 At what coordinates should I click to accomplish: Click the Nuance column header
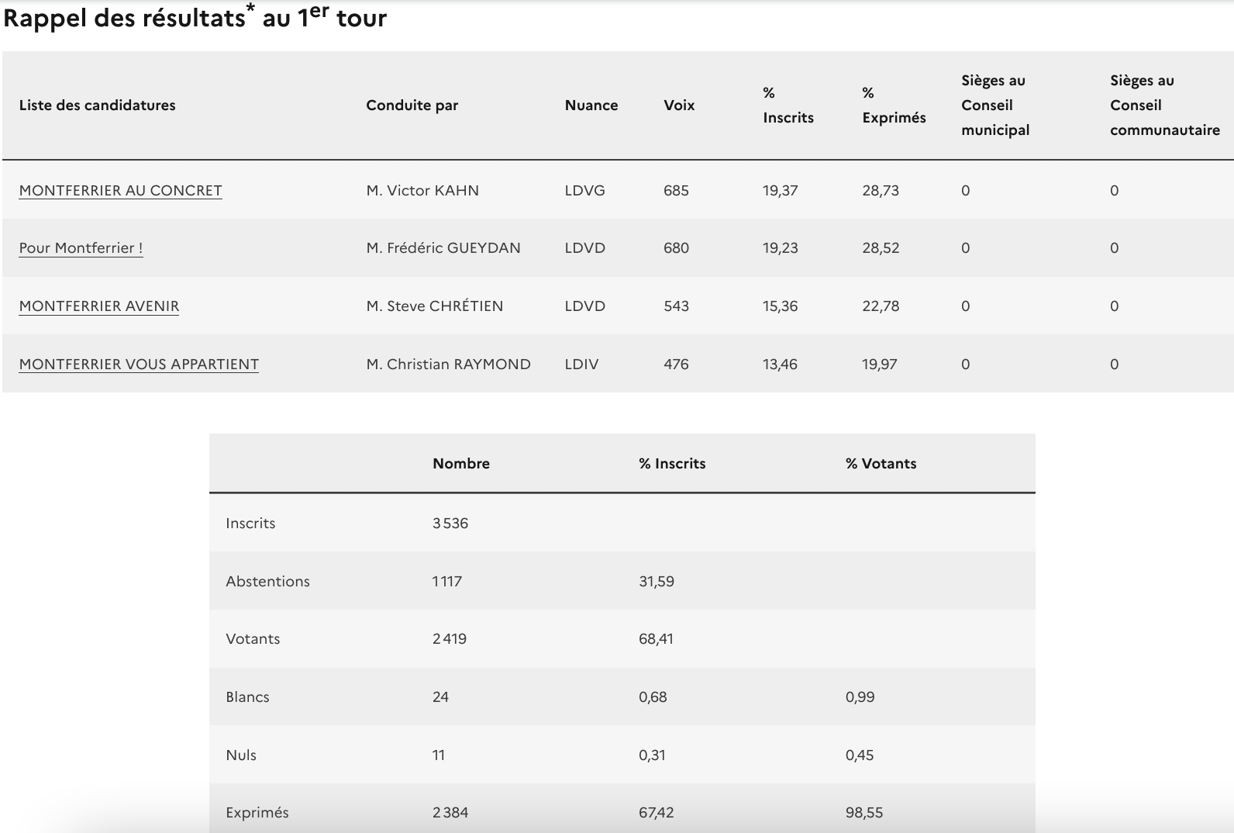591,105
